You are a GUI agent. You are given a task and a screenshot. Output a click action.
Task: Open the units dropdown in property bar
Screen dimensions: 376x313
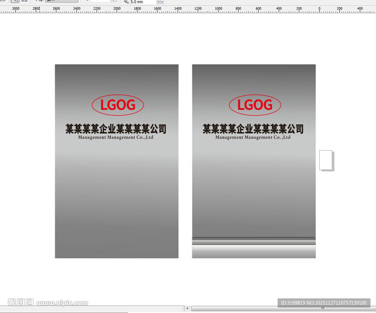click(61, 1)
